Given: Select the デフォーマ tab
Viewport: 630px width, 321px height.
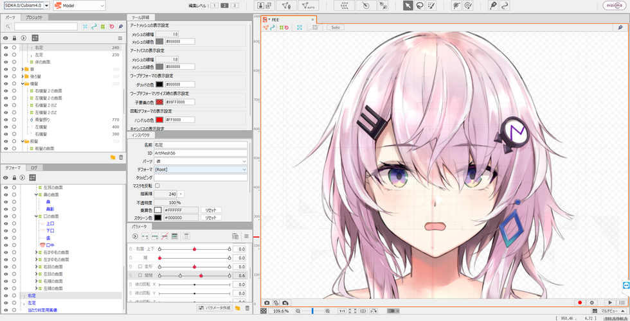Looking at the screenshot, I should (13, 168).
